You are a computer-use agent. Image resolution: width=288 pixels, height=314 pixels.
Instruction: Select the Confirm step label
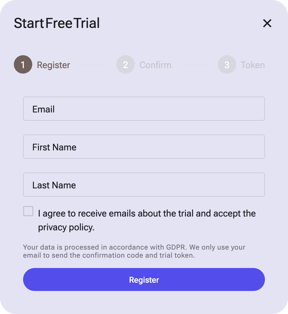tap(155, 65)
